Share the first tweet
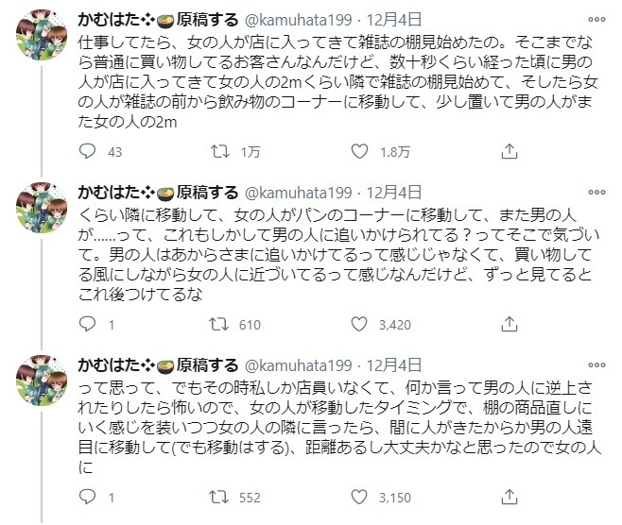This screenshot has width=622, height=525. coord(508,151)
